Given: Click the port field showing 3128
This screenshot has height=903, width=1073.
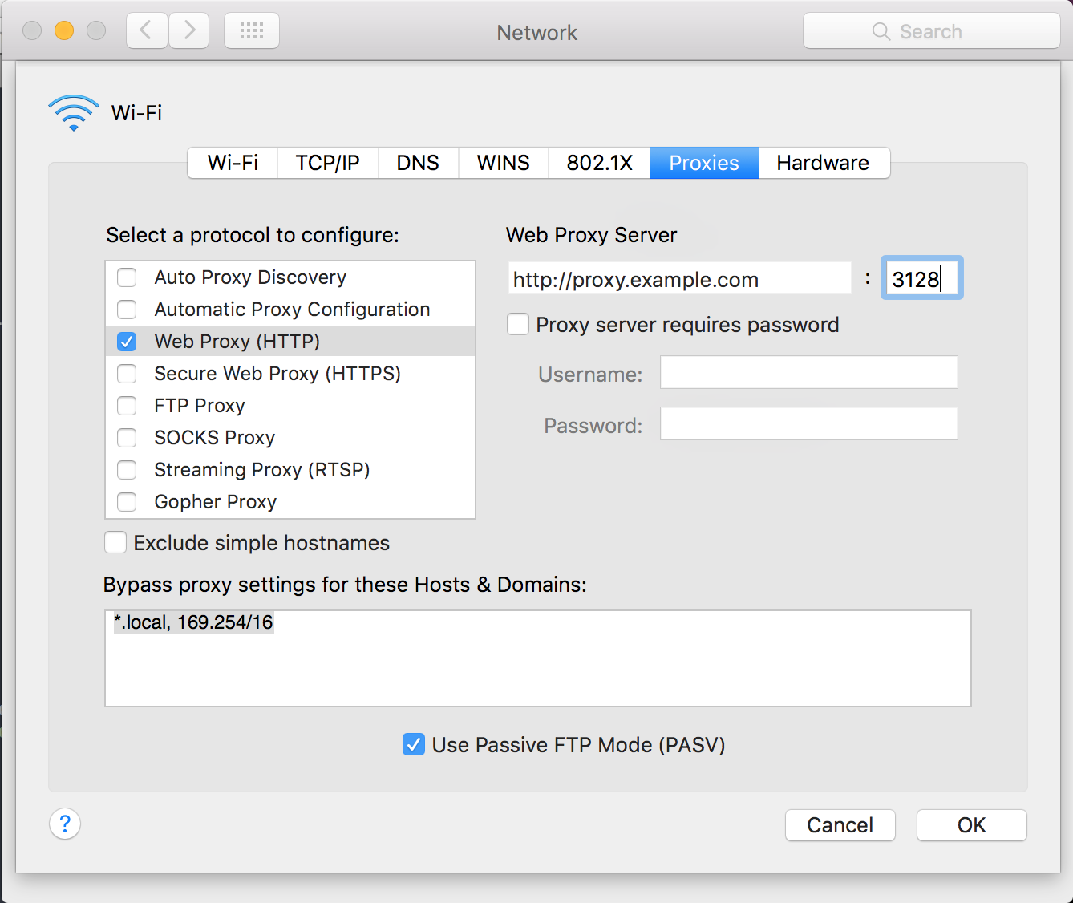Looking at the screenshot, I should 921,278.
